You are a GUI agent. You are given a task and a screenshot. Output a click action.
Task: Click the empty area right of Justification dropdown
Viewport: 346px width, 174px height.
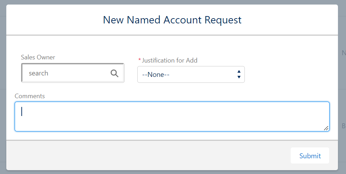click(x=287, y=74)
